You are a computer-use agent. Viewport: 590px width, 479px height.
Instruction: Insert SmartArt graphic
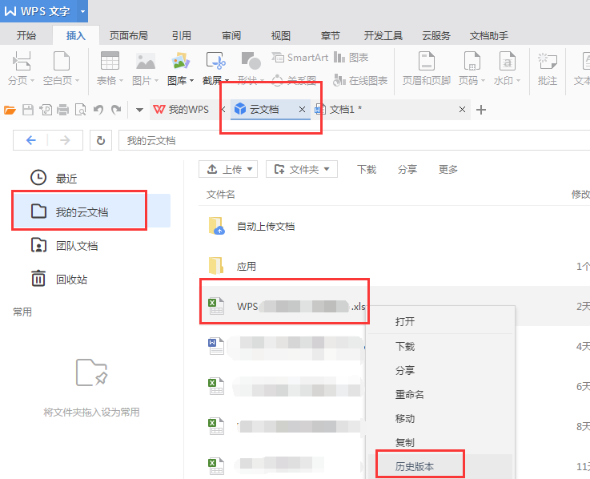coord(299,58)
